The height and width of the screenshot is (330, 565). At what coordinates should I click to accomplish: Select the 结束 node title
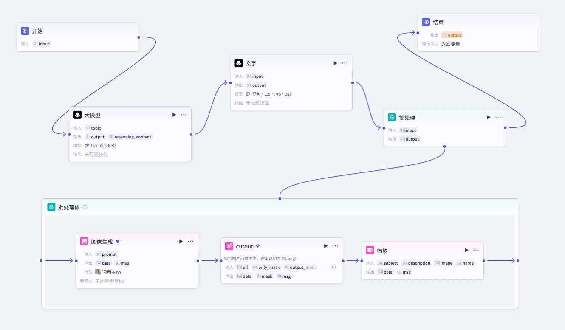tap(438, 22)
